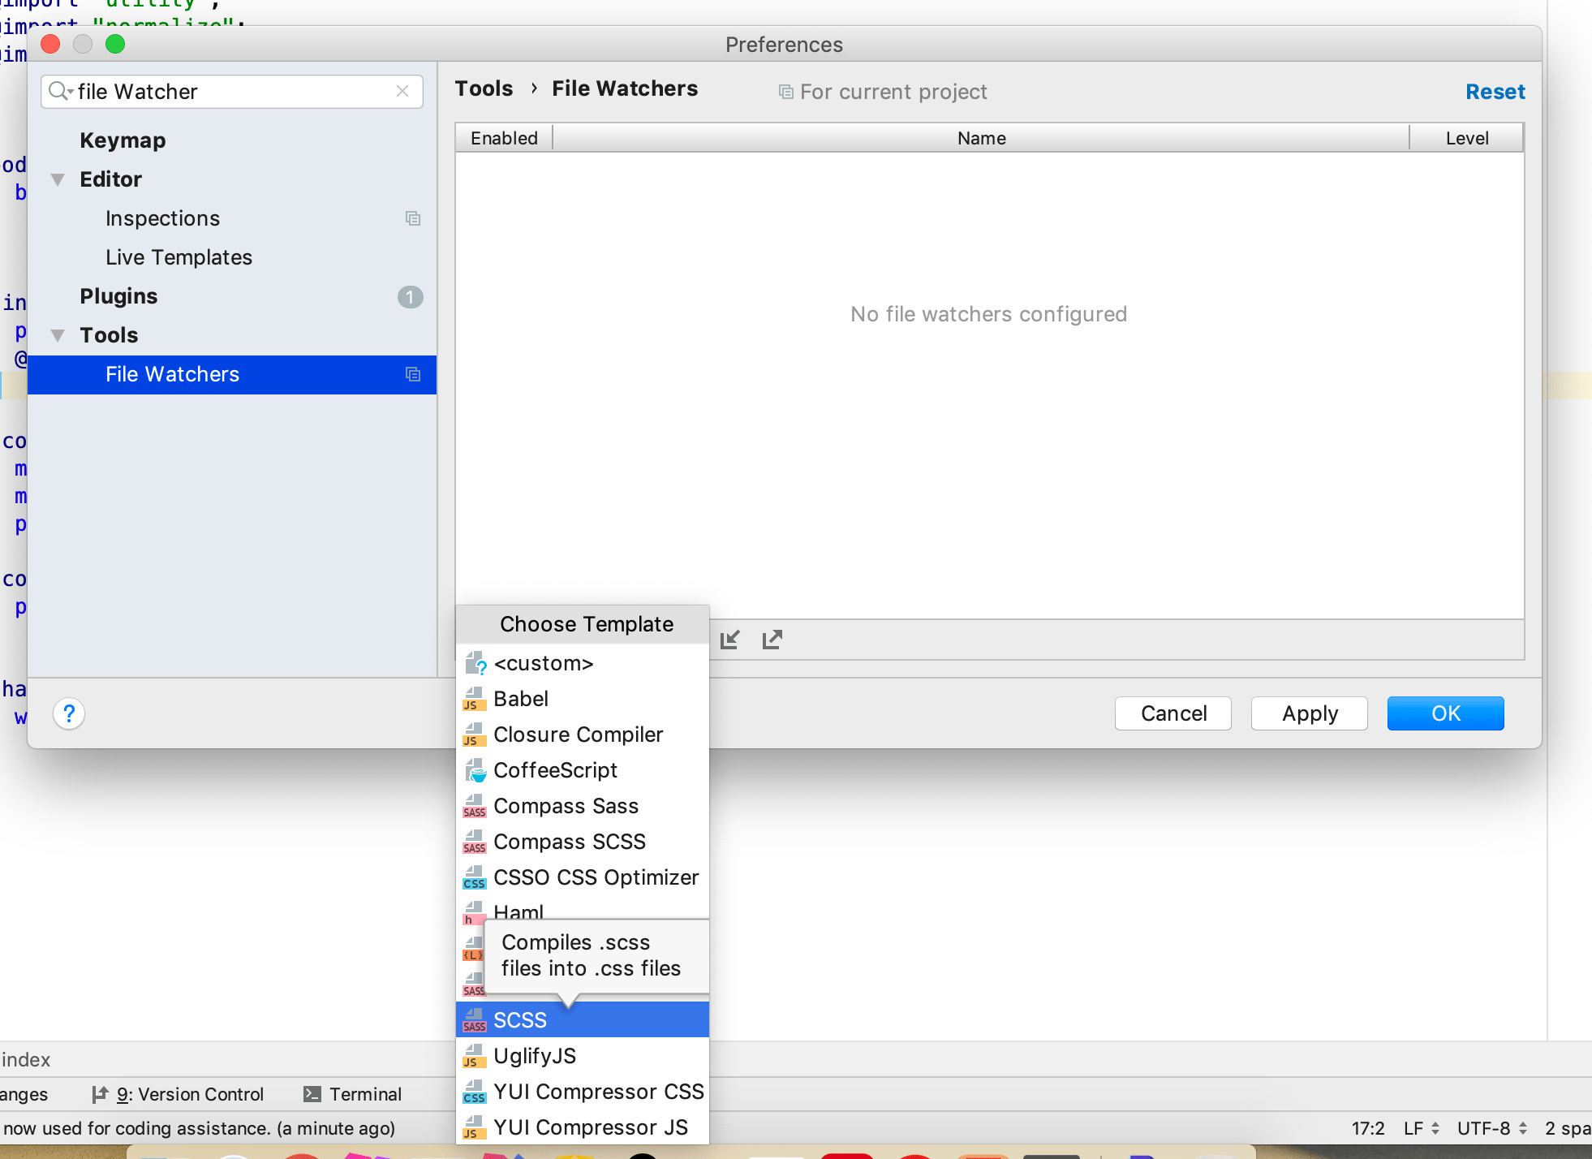Click the help question mark icon
The image size is (1592, 1159).
[69, 714]
